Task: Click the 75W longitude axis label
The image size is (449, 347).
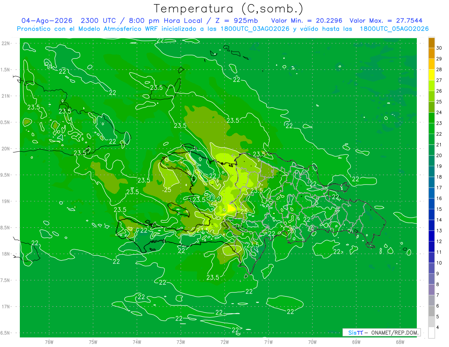Action: click(93, 342)
